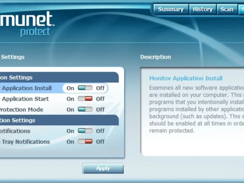Toggle the Application Install switch
The image size is (244, 183).
(85, 88)
